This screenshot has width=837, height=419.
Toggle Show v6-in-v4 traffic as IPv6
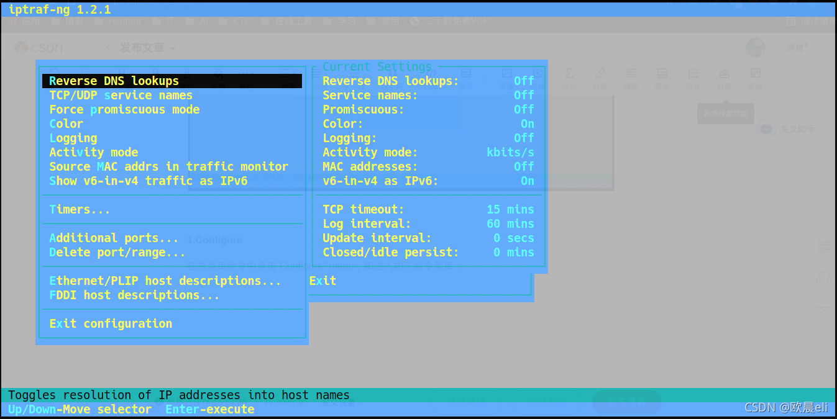click(x=148, y=181)
